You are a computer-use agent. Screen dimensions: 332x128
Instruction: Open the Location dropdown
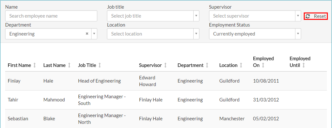(196, 34)
